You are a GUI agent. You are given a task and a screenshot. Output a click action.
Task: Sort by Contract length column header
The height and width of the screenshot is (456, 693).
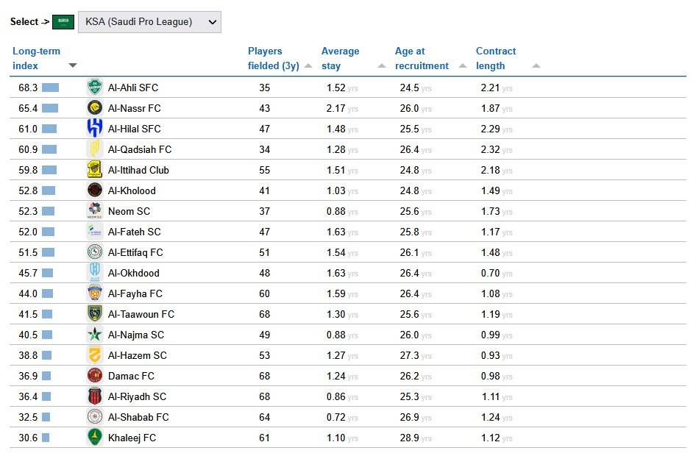coord(496,59)
